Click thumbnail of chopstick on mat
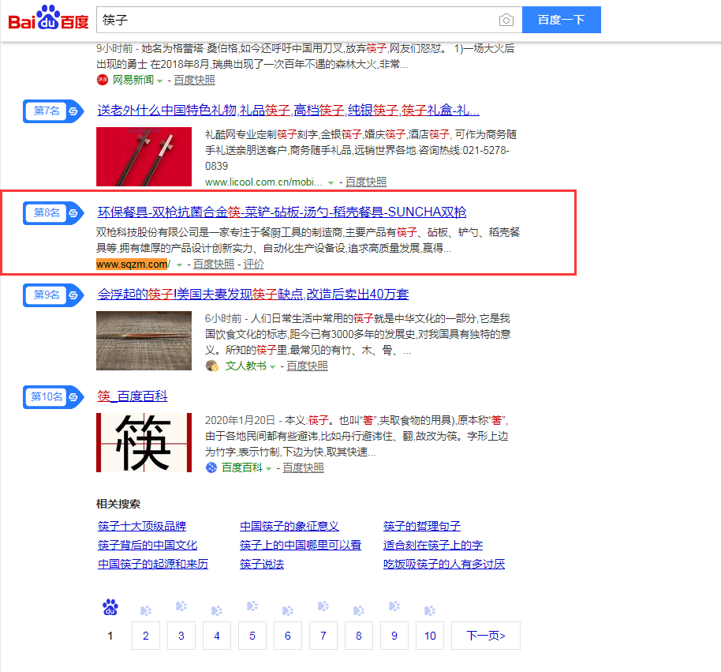 144,340
